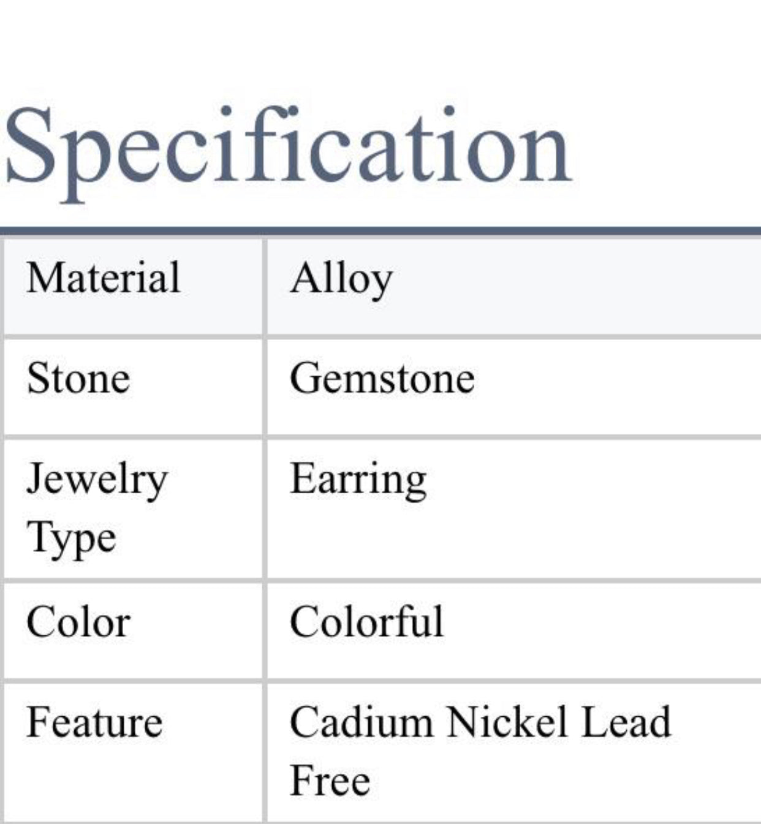Select the Earring value text

(x=358, y=480)
